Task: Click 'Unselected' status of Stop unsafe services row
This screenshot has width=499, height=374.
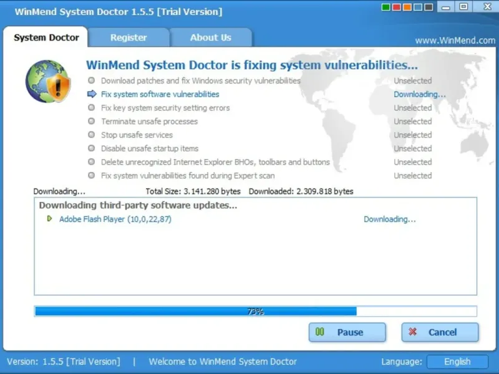Action: [x=413, y=135]
